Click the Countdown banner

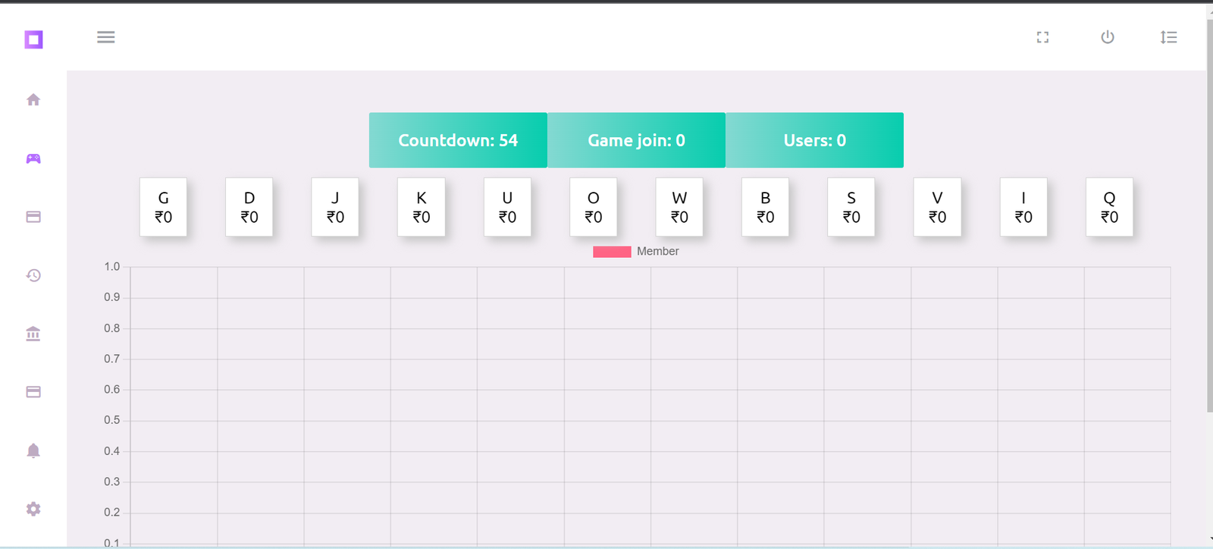point(458,140)
